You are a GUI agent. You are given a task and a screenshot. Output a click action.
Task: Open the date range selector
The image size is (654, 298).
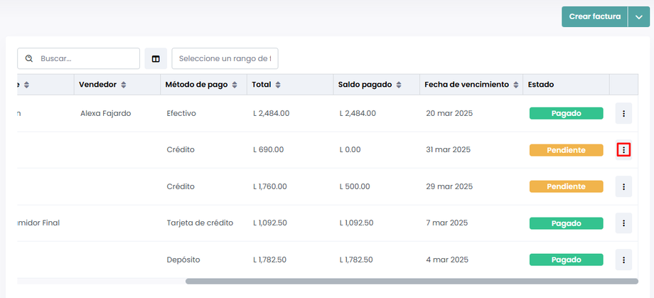225,58
